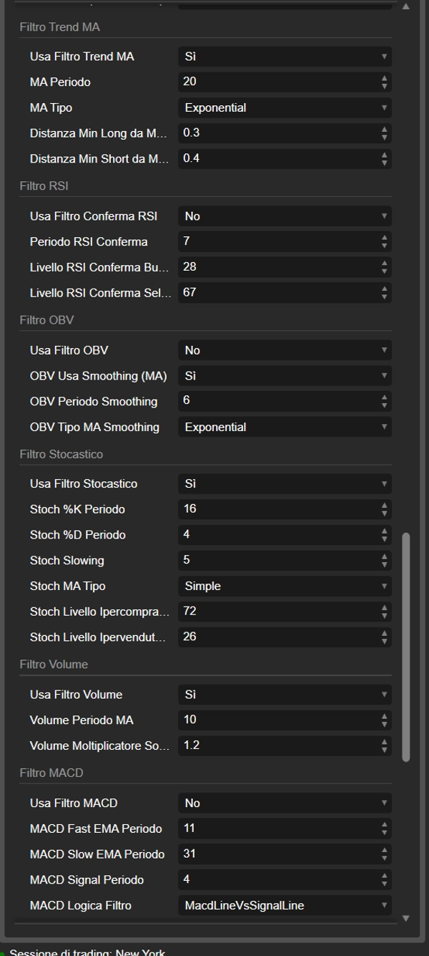Open the Usa Filtro Conferma RSI selector
Viewport: 429px width, 956px height.
[x=284, y=216]
